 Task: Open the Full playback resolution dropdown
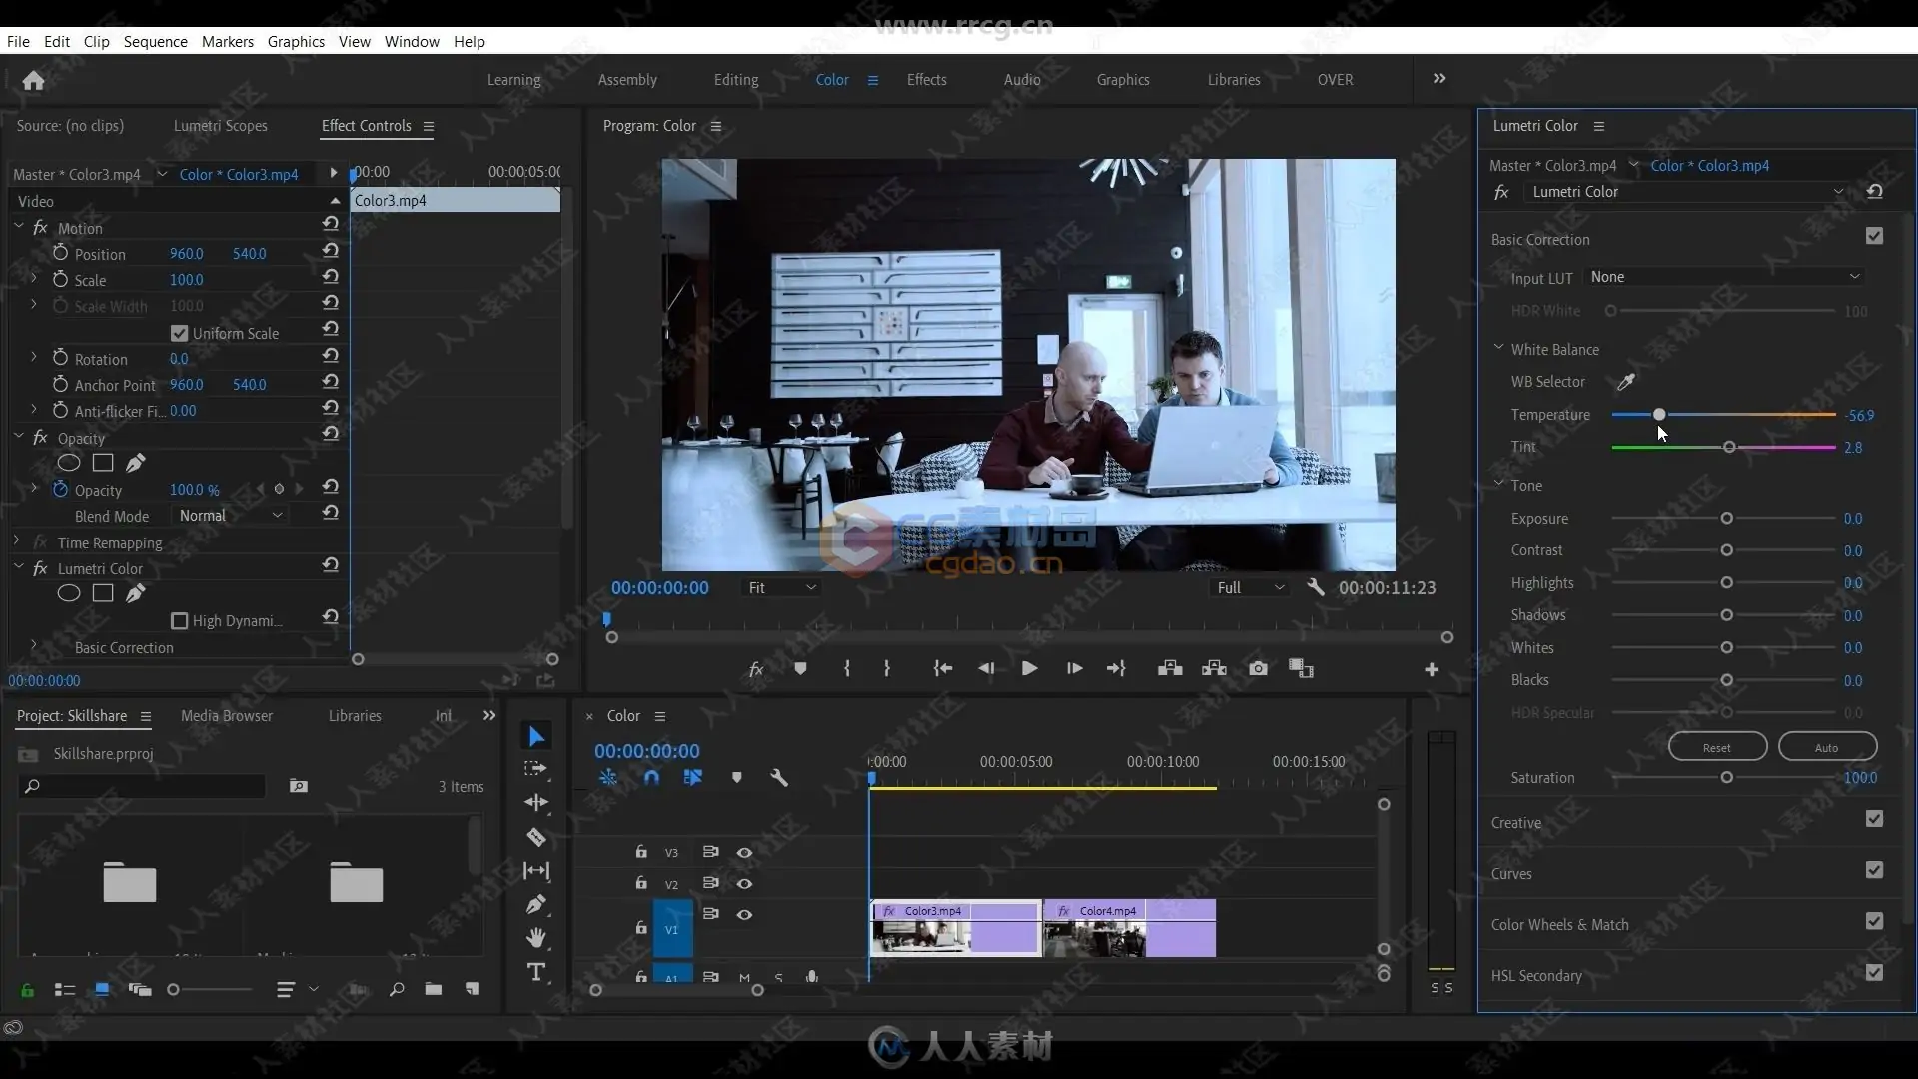pyautogui.click(x=1250, y=588)
